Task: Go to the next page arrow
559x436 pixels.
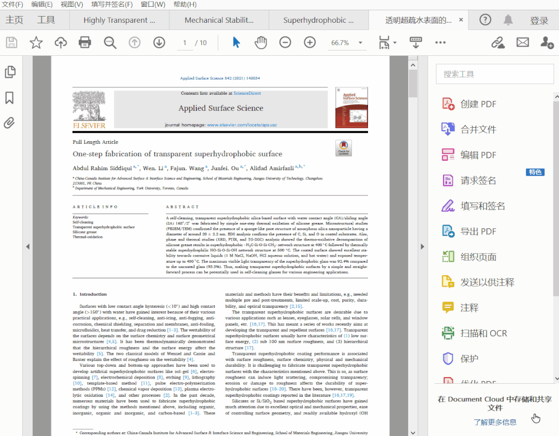Action: (159, 43)
